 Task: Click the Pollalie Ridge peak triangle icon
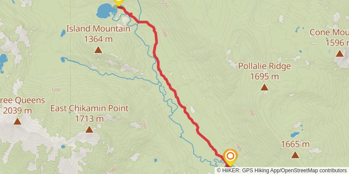tap(264, 87)
